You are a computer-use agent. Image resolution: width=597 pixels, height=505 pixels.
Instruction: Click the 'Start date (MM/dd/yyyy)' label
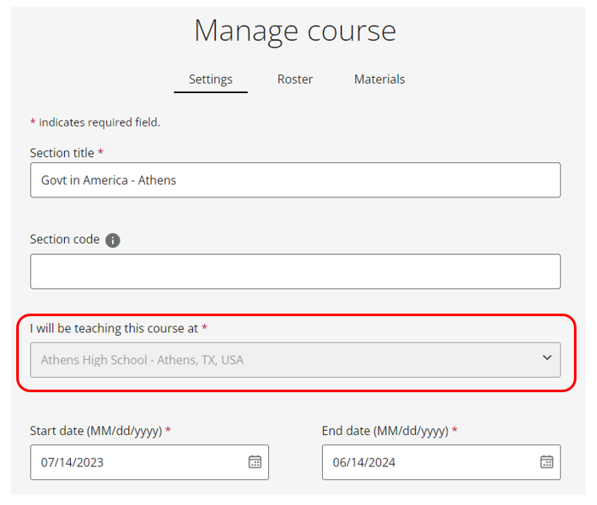coord(96,431)
